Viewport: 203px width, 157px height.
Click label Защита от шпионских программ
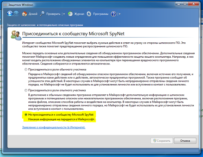(45, 25)
